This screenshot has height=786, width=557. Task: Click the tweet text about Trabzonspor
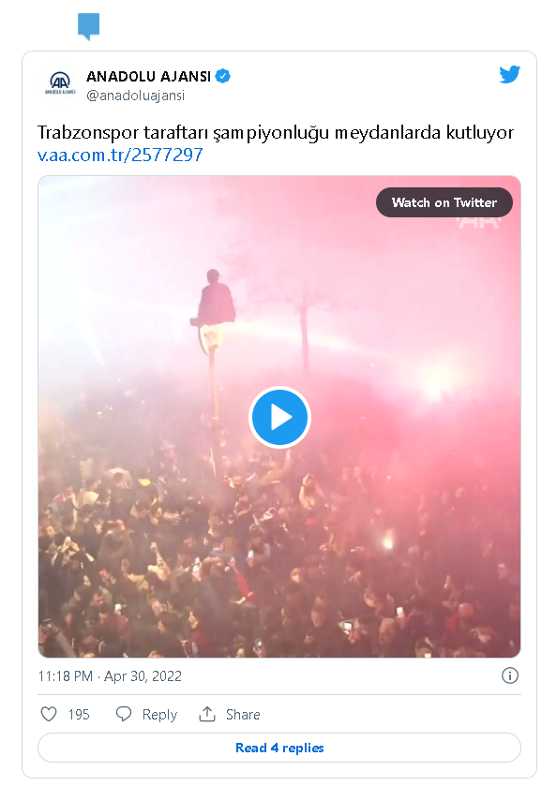pyautogui.click(x=276, y=133)
